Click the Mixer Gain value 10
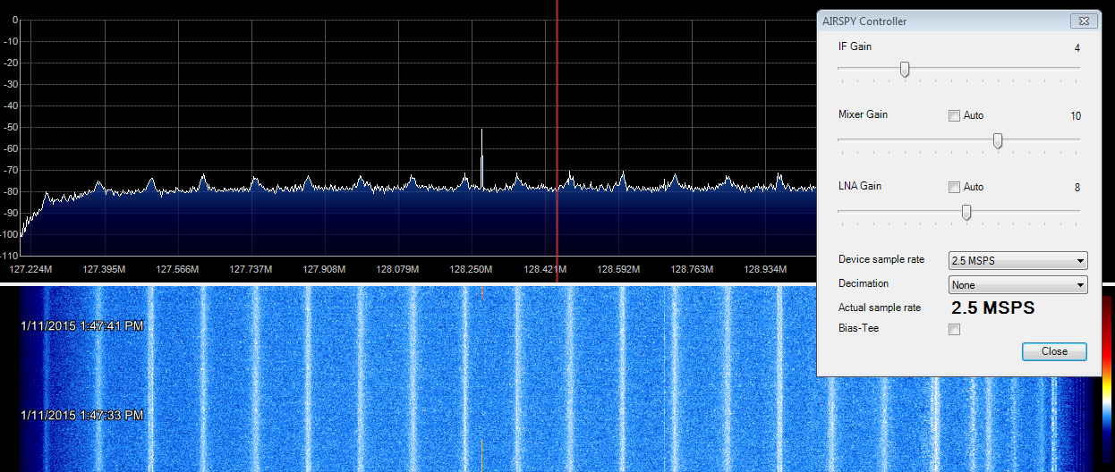The width and height of the screenshot is (1115, 472). tap(1076, 116)
